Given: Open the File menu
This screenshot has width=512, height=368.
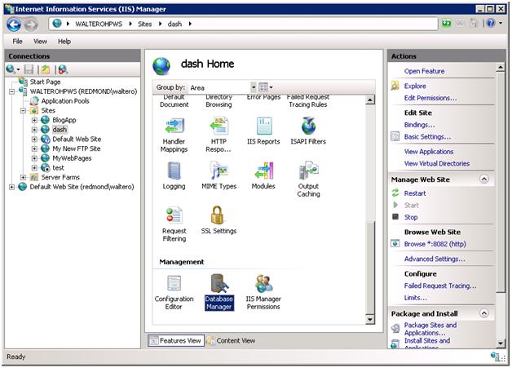Looking at the screenshot, I should 17,42.
